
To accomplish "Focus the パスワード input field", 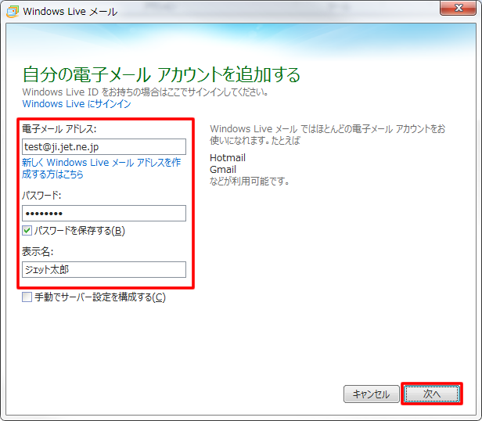I will [104, 213].
